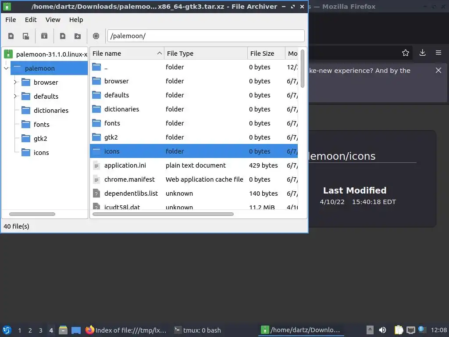Select the fonts row in file list

tap(194, 123)
